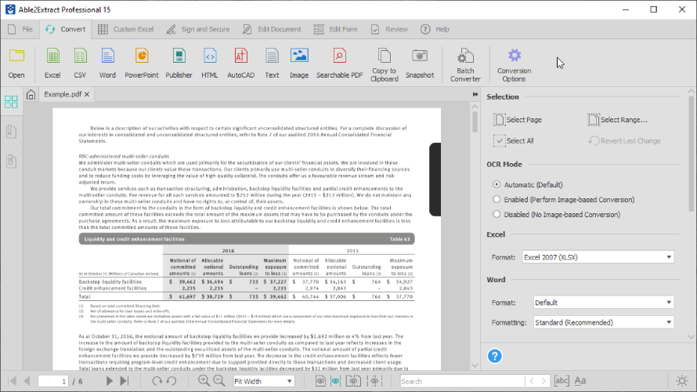Choose Disabled OCR mode radio button
The image size is (697, 392).
click(x=497, y=214)
